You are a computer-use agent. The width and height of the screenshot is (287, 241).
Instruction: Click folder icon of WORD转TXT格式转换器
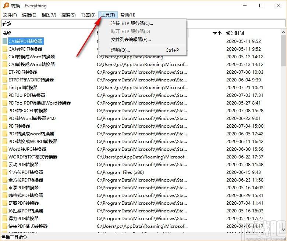(5, 157)
